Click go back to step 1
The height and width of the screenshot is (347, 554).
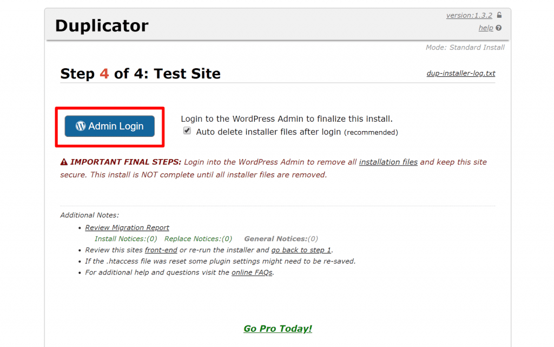tap(301, 250)
